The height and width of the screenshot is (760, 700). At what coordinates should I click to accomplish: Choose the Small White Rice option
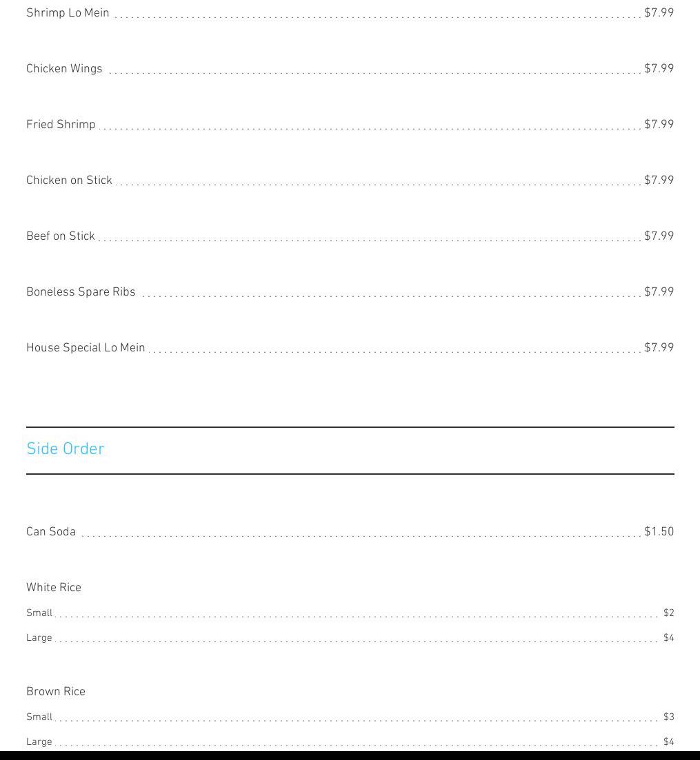[39, 613]
